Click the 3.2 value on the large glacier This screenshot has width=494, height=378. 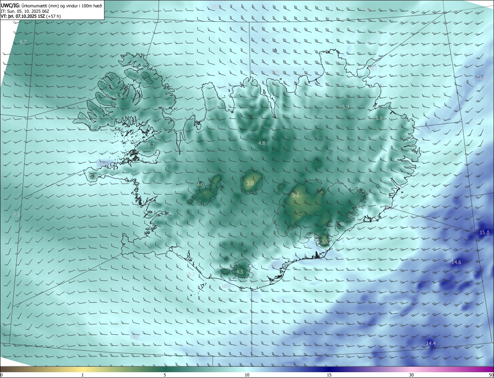coord(296,196)
